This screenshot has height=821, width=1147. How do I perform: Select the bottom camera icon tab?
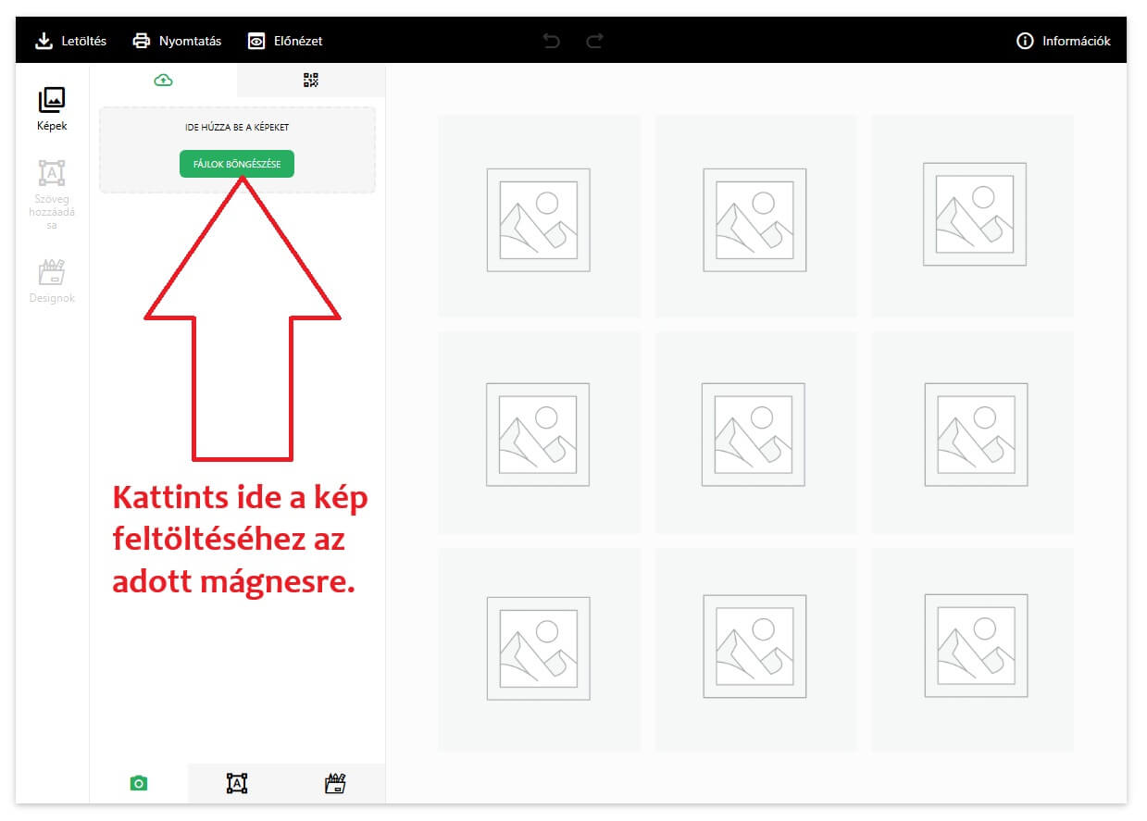[139, 784]
